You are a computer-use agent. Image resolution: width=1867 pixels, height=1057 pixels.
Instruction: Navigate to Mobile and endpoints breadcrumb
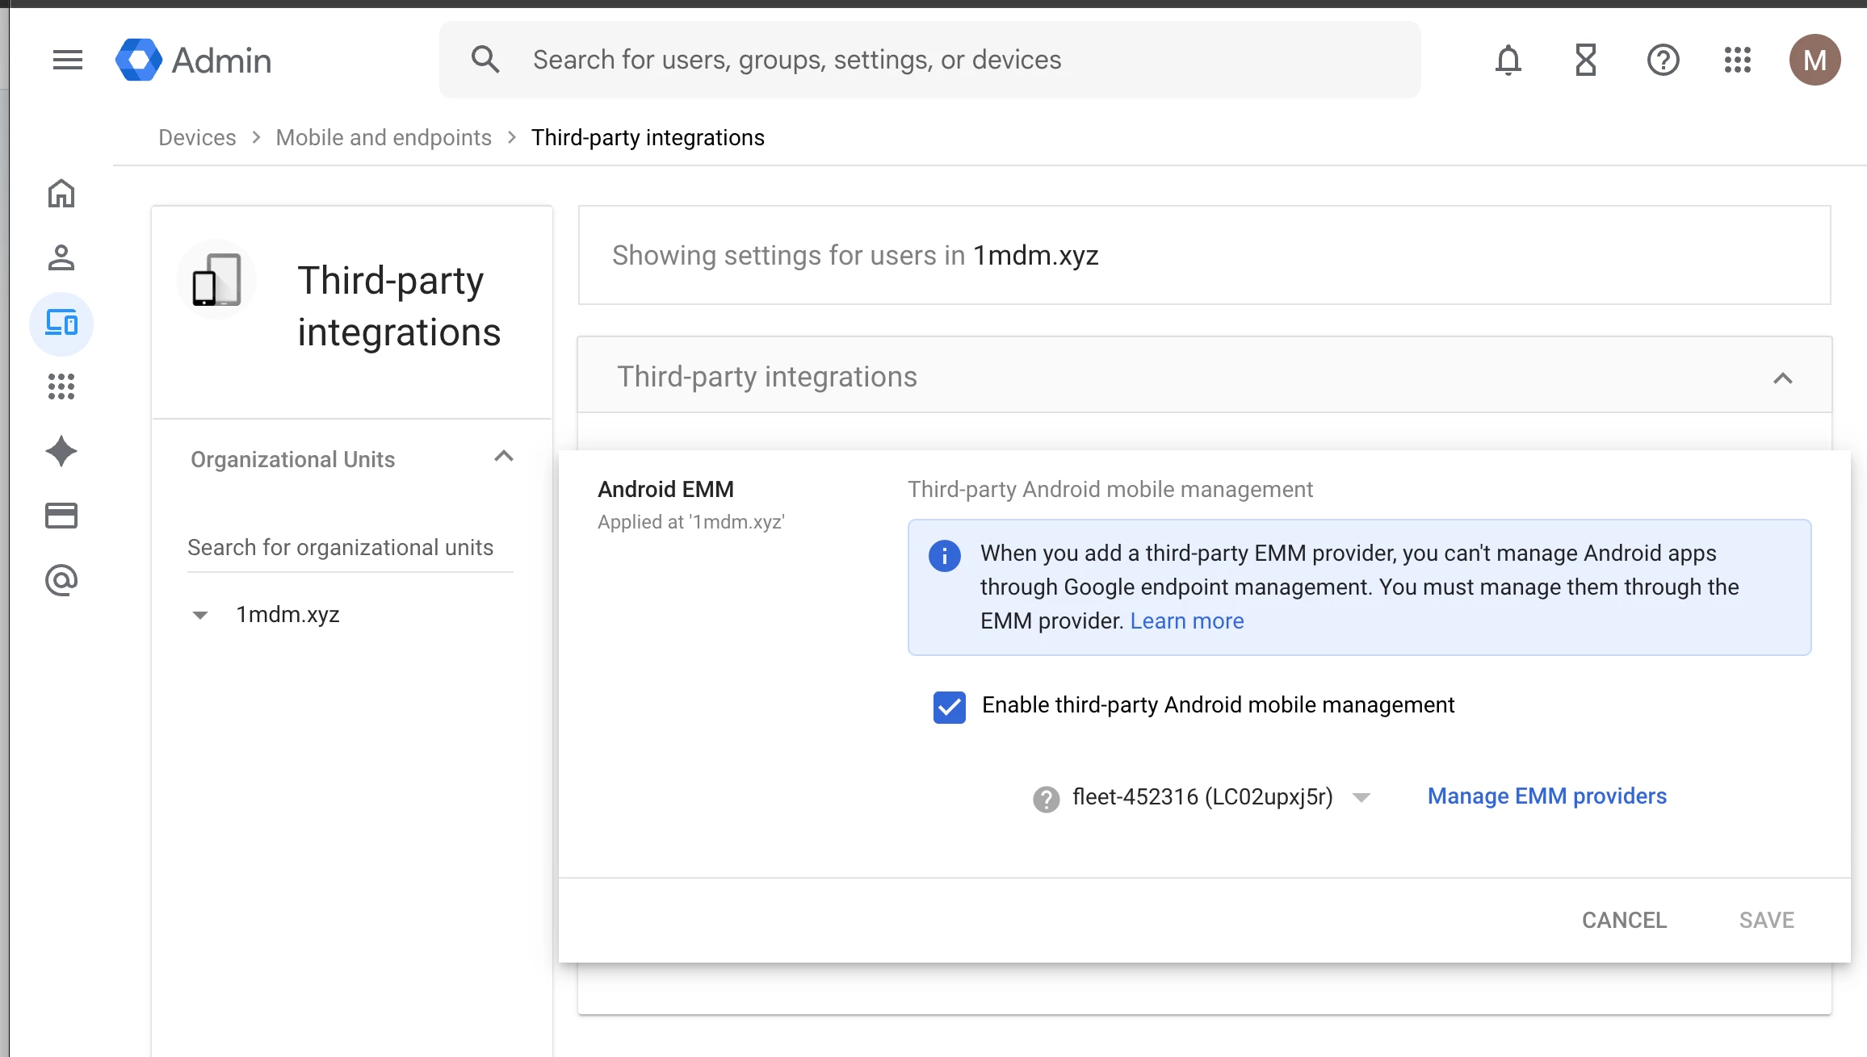(384, 138)
